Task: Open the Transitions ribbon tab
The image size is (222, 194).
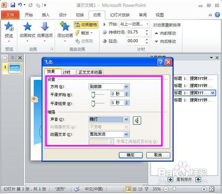Action: (x=80, y=15)
